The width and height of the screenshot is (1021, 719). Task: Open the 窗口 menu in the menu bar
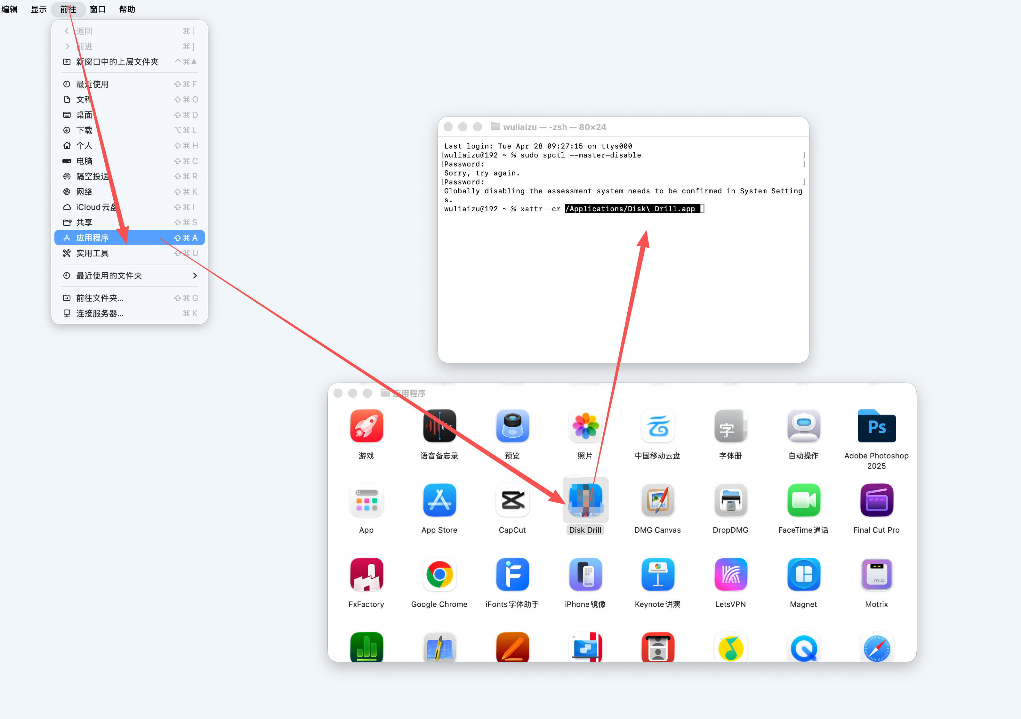(x=98, y=9)
